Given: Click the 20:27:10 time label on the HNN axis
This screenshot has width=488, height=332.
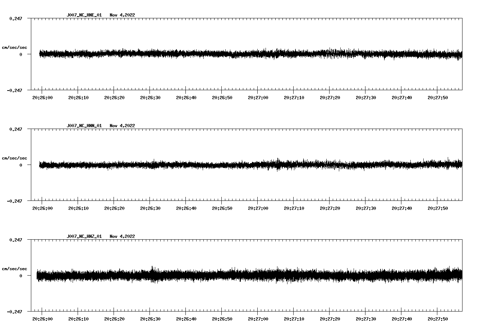Looking at the screenshot, I should click(x=294, y=208).
